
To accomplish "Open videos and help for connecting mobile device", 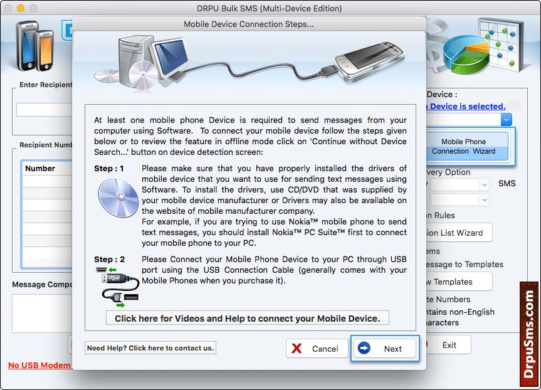I will pos(248,318).
